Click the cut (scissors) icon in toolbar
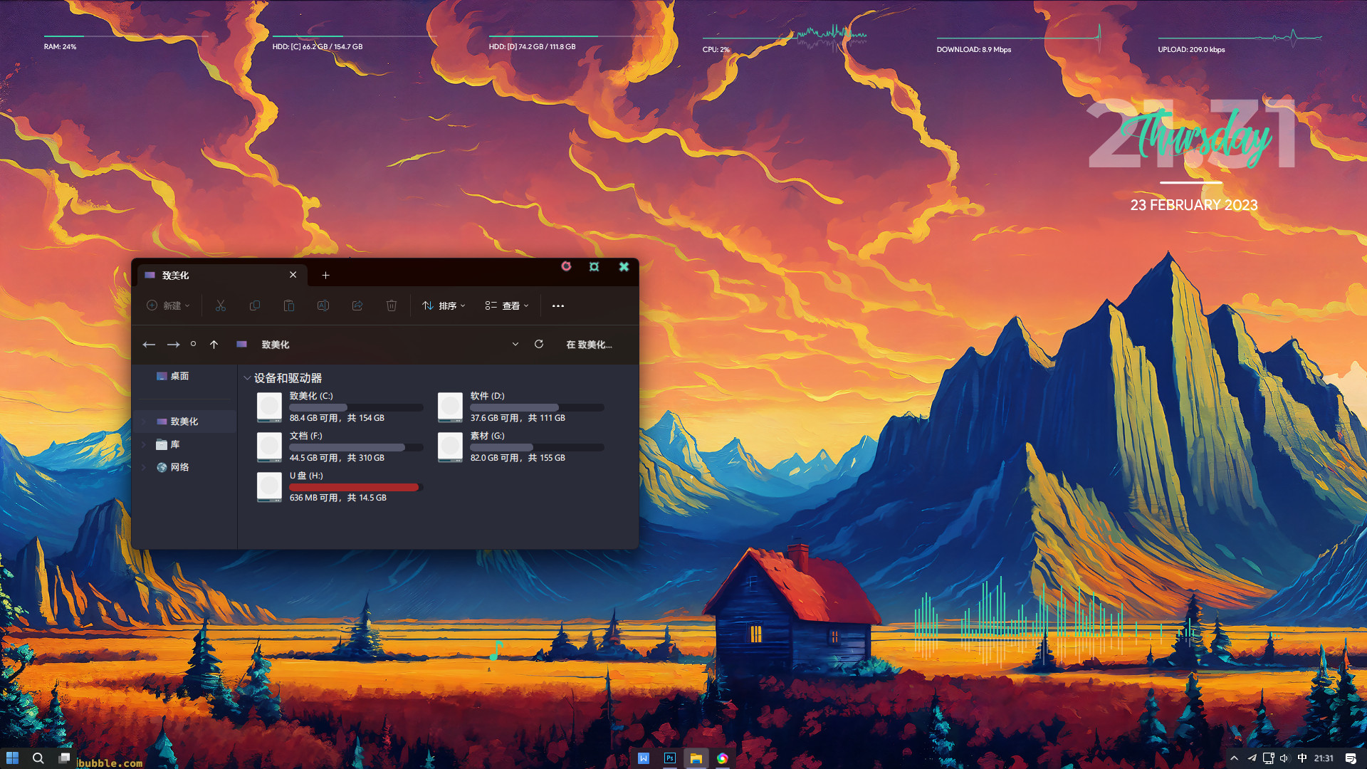Image resolution: width=1367 pixels, height=769 pixels. (221, 305)
